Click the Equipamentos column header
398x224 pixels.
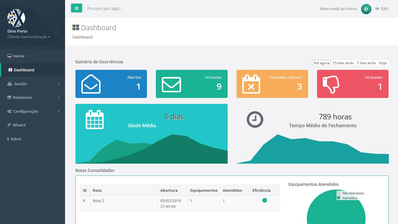pyautogui.click(x=204, y=190)
